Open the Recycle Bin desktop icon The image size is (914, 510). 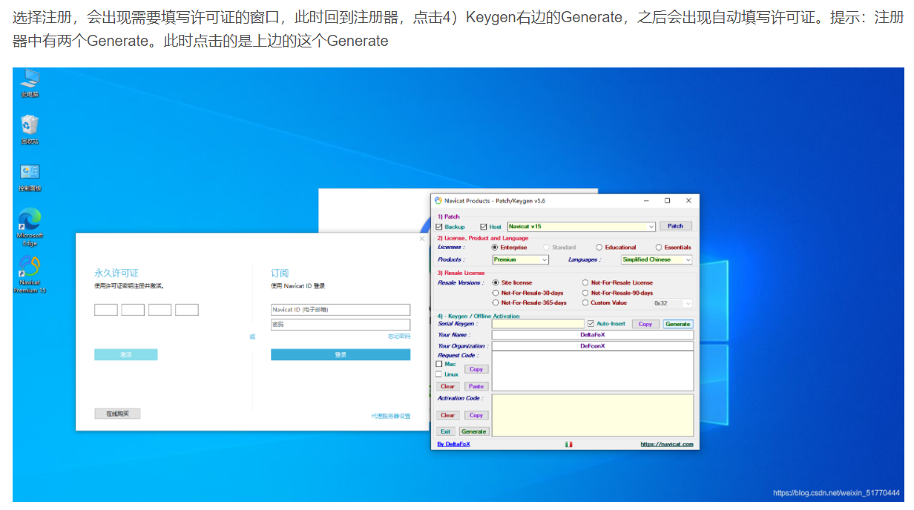[30, 130]
